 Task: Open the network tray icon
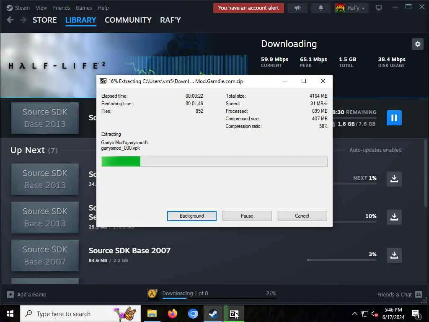tap(365, 314)
